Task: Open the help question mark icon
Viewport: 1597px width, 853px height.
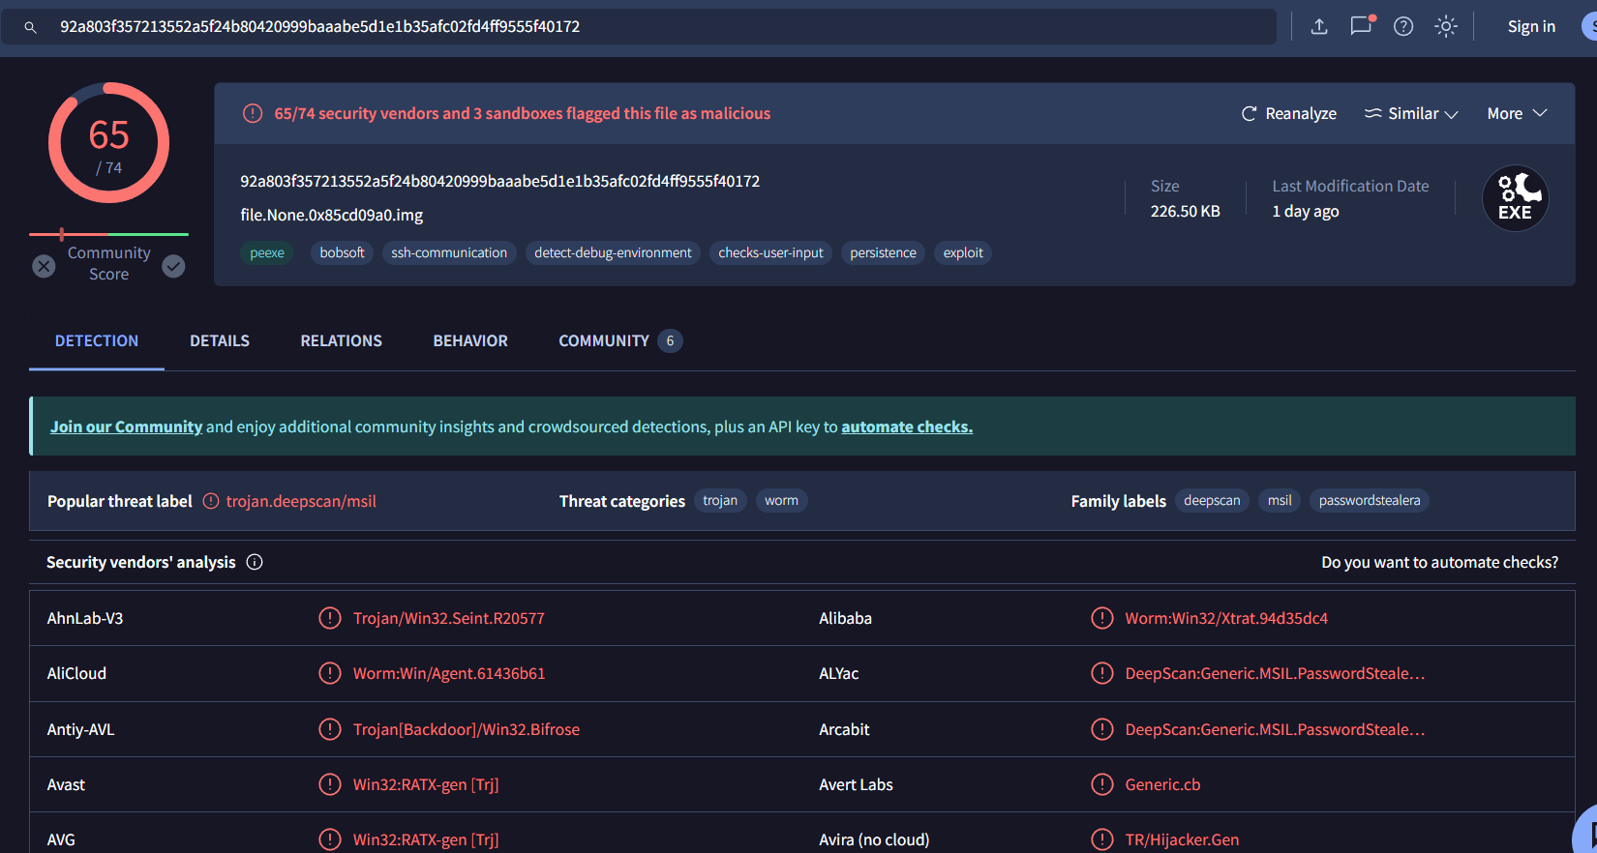Action: [1402, 26]
